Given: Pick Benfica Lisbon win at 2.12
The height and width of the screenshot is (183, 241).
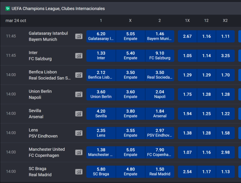Looking at the screenshot, I should [x=101, y=75].
